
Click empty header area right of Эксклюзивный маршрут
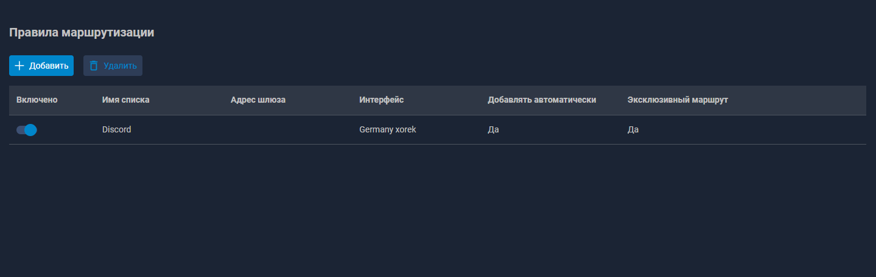click(x=804, y=100)
